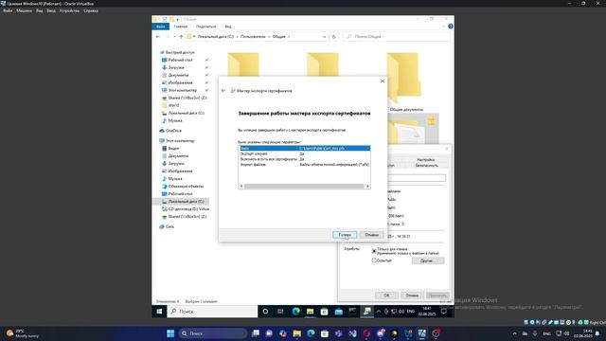
Task: Show hidden tray icons in guest taskbar
Action: pyautogui.click(x=379, y=312)
